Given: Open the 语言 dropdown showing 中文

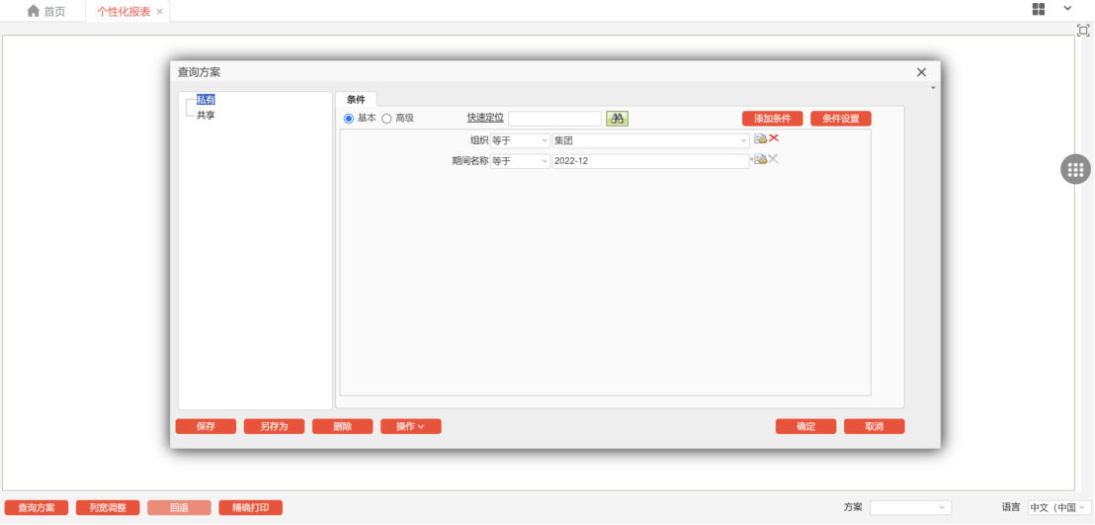Looking at the screenshot, I should tap(1059, 507).
